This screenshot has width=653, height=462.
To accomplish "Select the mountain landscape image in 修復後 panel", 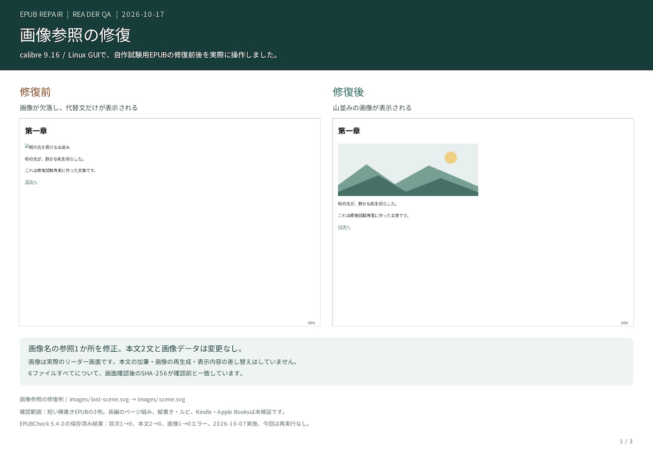I will pos(408,170).
